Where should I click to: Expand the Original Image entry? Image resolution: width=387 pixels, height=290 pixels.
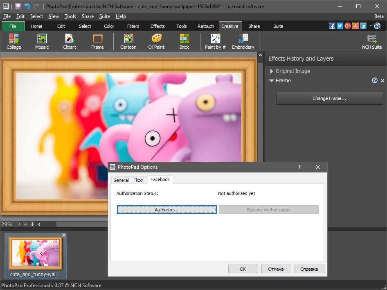(272, 71)
